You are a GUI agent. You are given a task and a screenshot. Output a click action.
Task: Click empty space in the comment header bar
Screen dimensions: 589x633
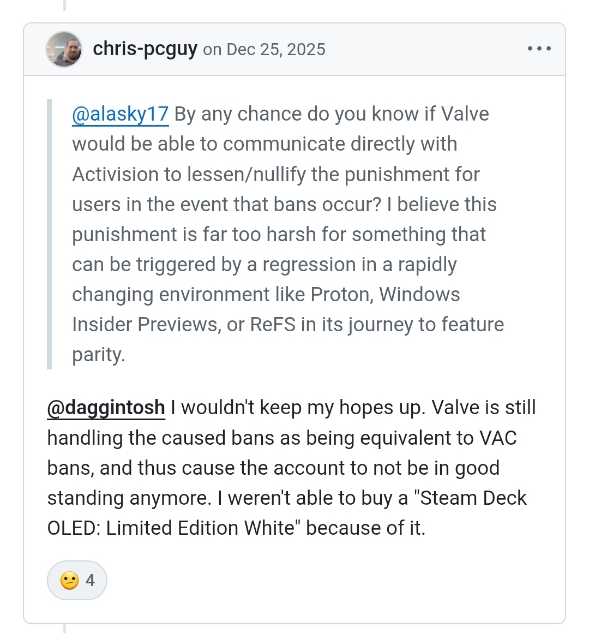(x=425, y=49)
